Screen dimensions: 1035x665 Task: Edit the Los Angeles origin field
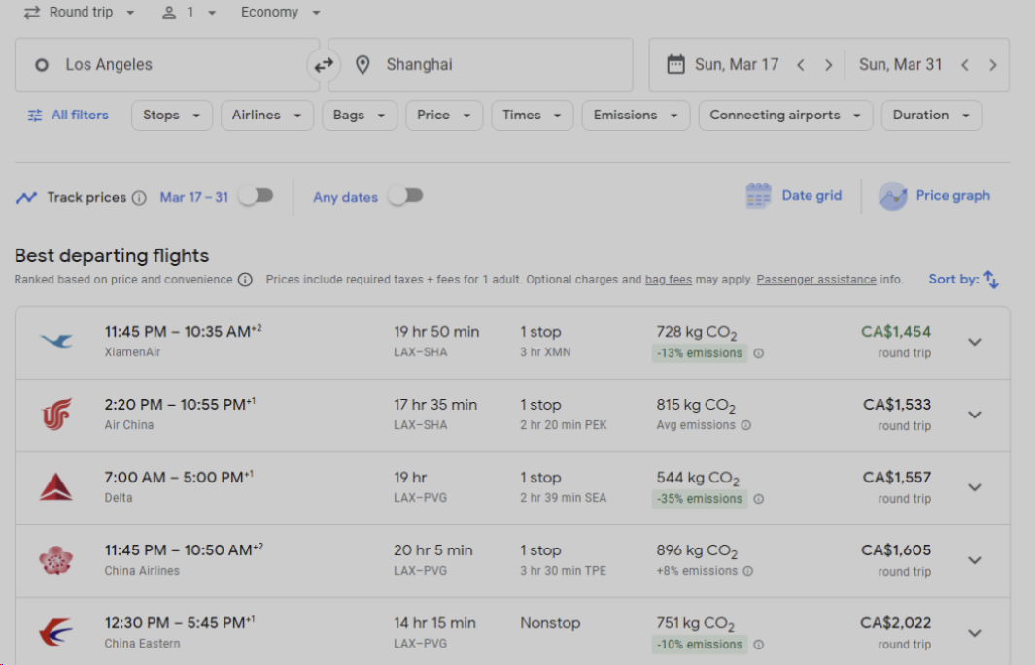(168, 65)
